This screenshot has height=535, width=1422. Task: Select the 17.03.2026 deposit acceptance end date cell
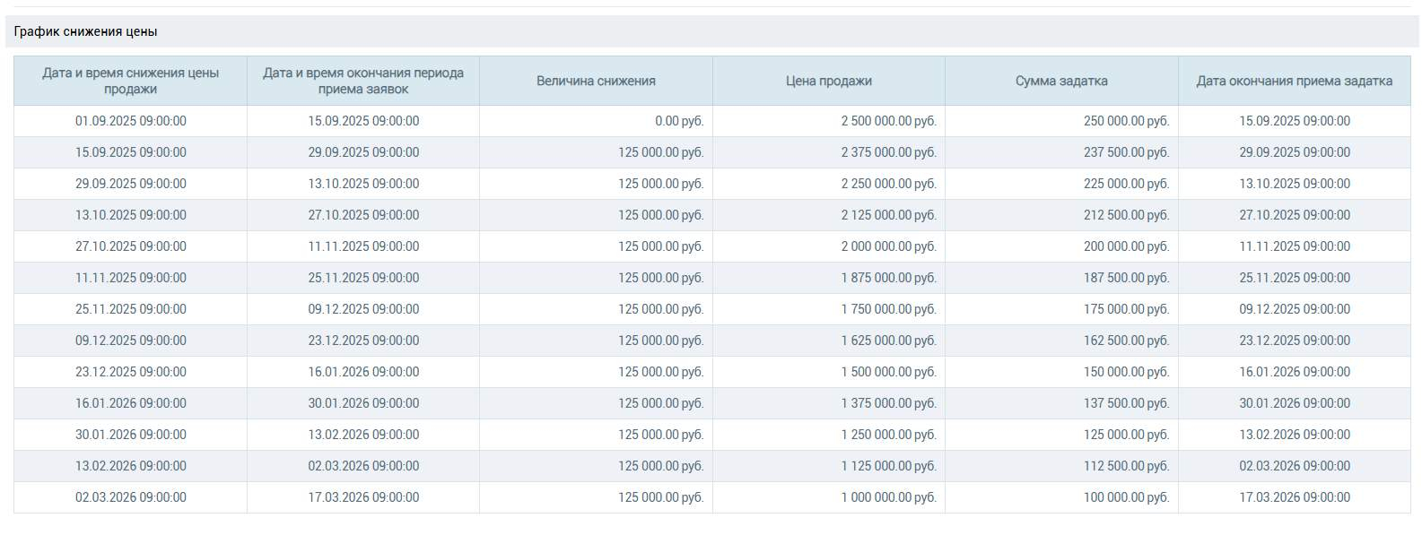click(x=1295, y=497)
